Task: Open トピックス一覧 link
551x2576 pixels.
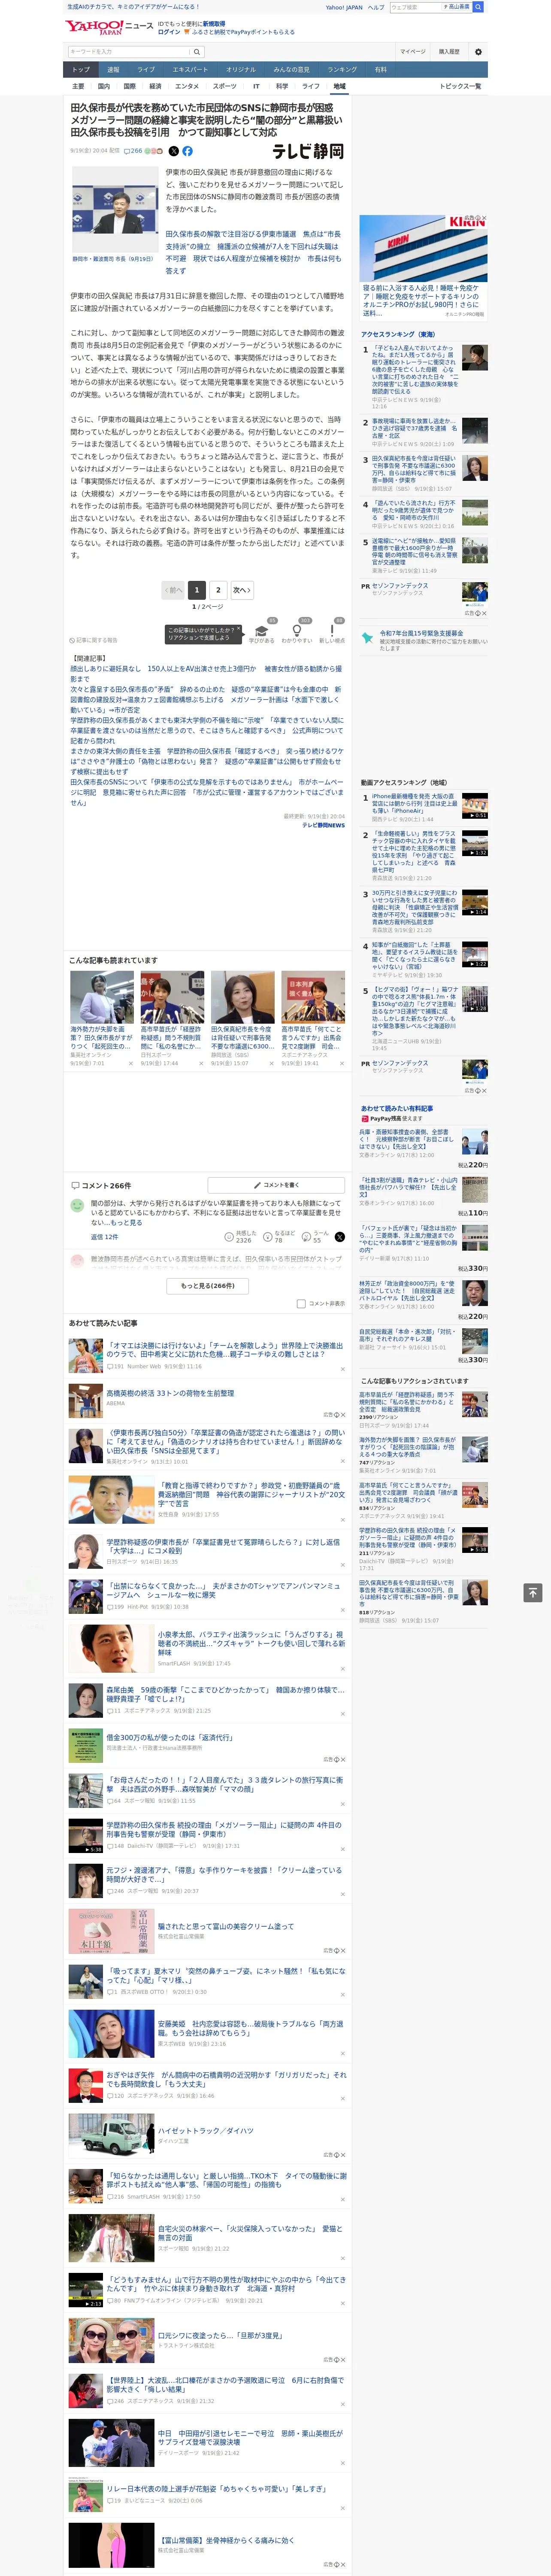Action: 460,86
